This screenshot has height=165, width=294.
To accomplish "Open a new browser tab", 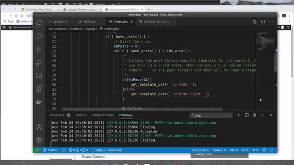I will (x=149, y=9).
